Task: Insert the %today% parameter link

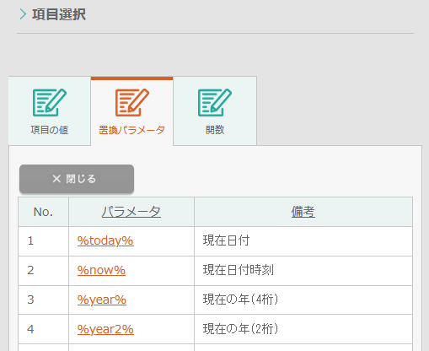Action: click(x=105, y=240)
